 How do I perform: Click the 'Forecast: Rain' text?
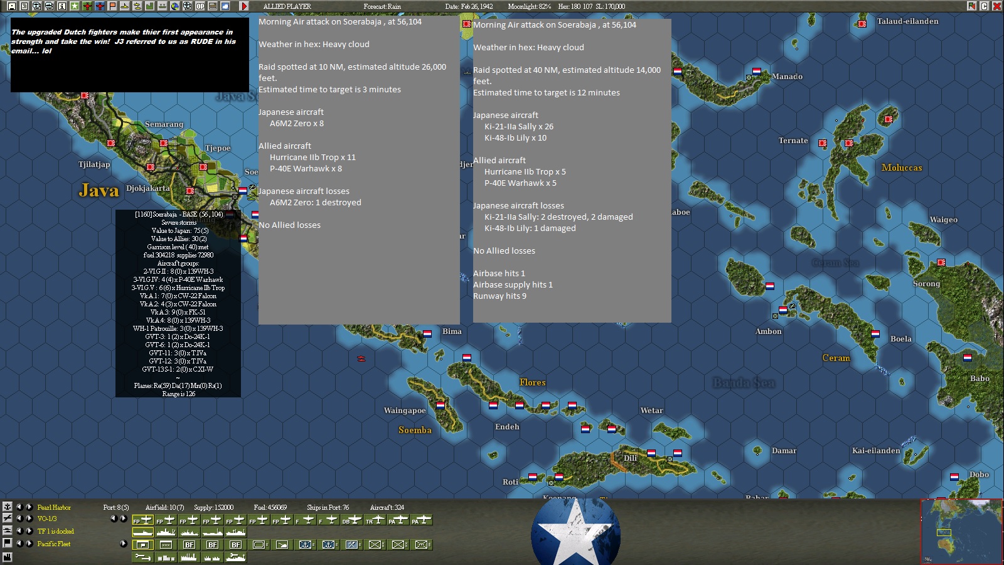(382, 6)
